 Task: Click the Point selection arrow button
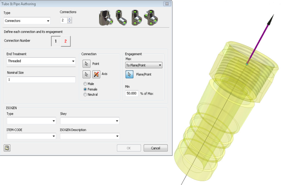(x=86, y=64)
